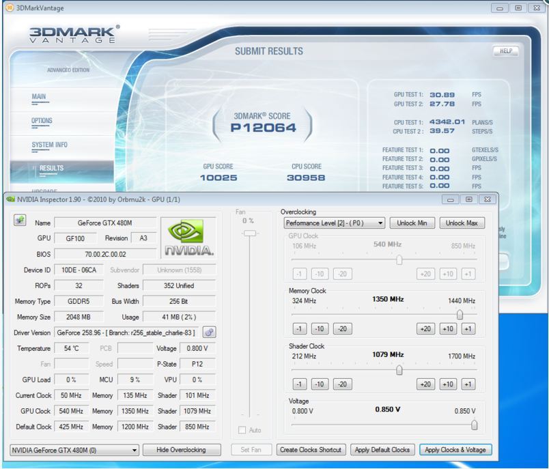The width and height of the screenshot is (549, 469).
Task: Click the GPU Clock slider handle
Action: [x=399, y=259]
